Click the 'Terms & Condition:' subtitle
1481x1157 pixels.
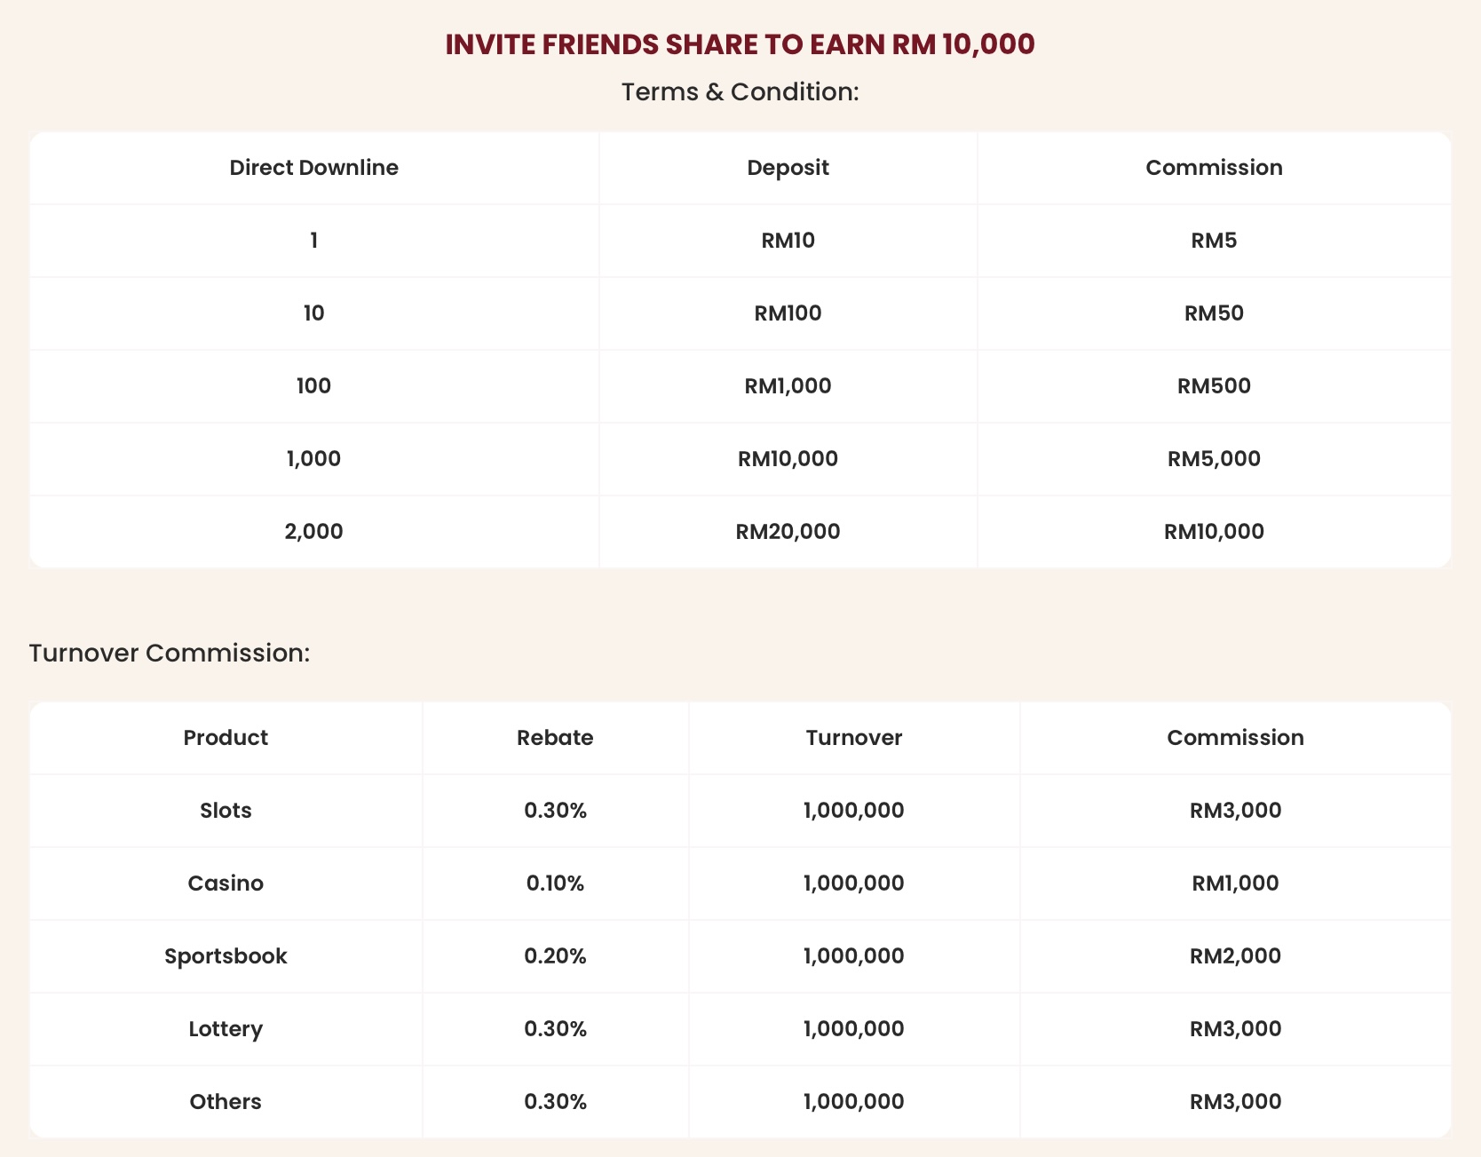[740, 91]
